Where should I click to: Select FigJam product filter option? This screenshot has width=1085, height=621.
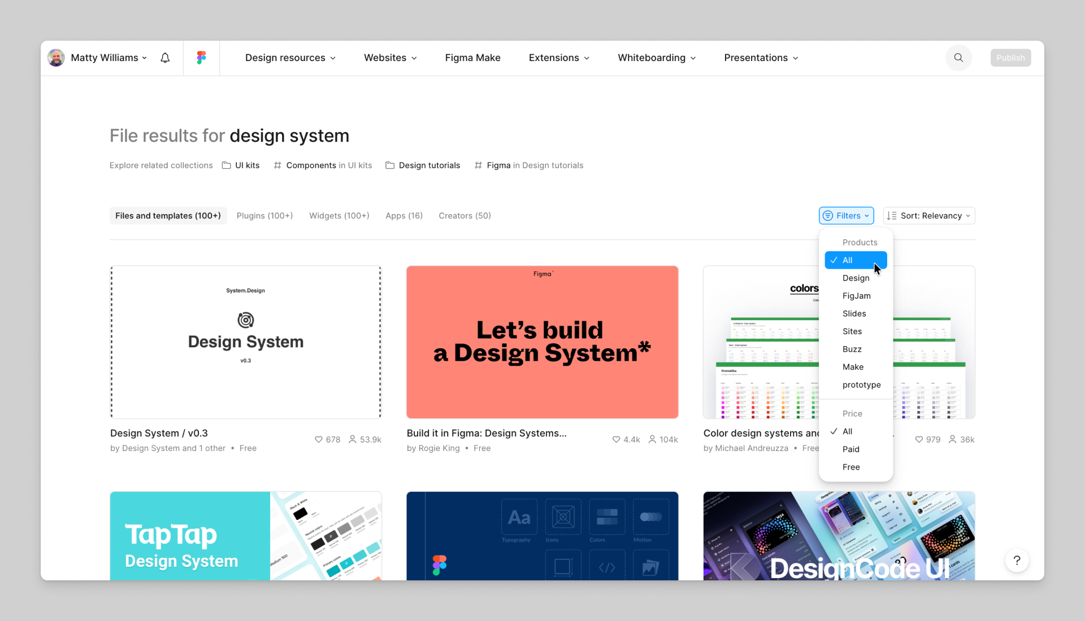pos(856,296)
